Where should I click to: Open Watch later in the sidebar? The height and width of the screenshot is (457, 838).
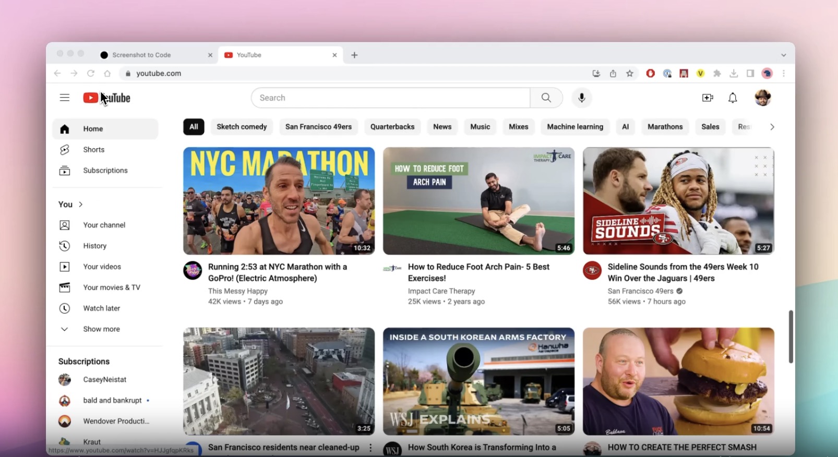tap(101, 308)
